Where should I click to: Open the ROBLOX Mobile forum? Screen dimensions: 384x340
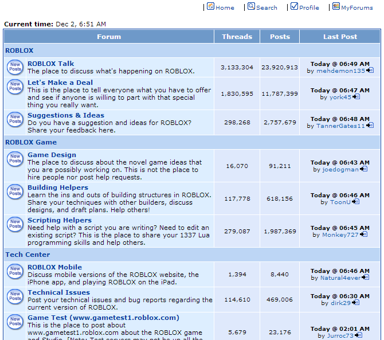[x=54, y=267]
